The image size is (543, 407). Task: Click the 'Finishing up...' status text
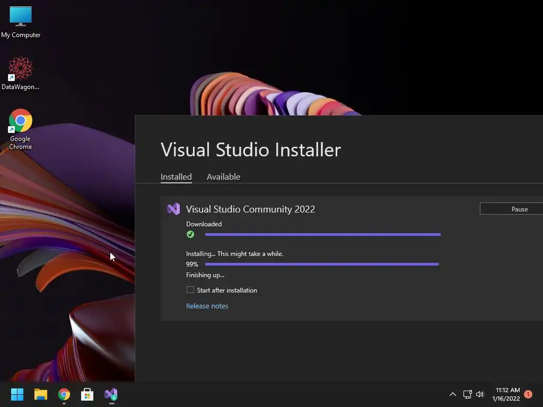[x=205, y=275]
